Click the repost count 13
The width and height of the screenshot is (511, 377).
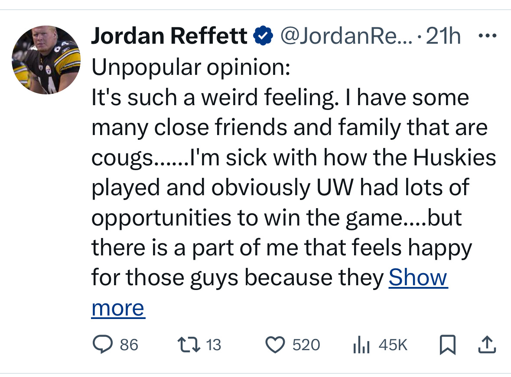[213, 345]
